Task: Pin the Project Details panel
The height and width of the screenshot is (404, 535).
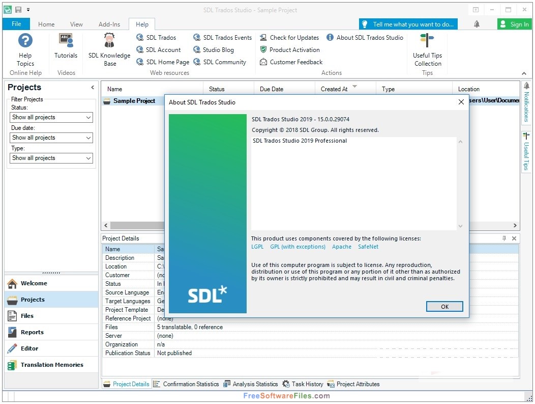Action: [504, 238]
